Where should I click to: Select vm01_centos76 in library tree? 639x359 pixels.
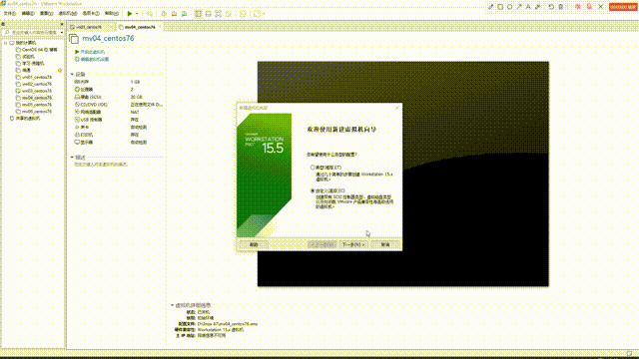tap(34, 77)
